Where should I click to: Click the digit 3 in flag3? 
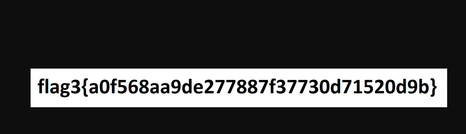click(76, 88)
